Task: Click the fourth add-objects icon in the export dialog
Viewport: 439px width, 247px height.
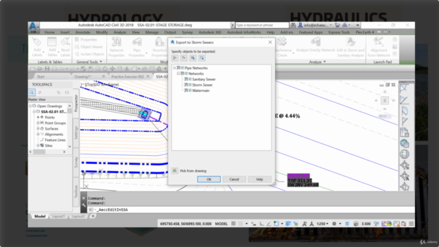Action: coord(202,58)
